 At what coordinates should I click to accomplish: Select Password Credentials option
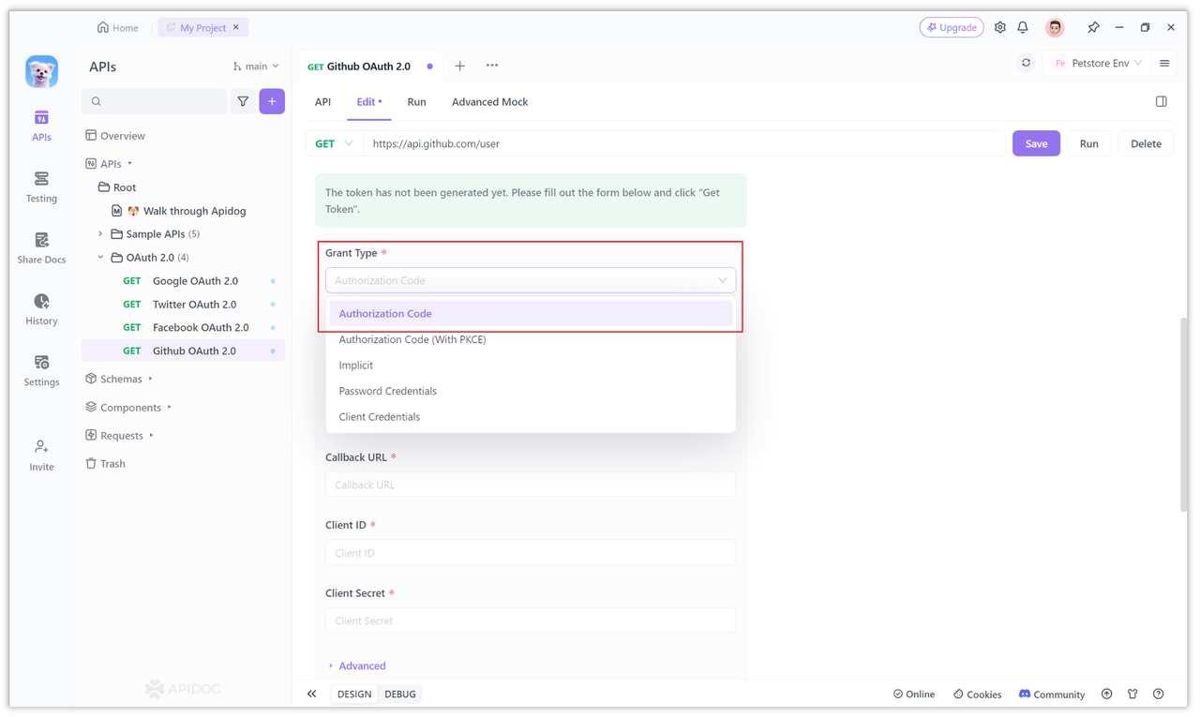531,391
